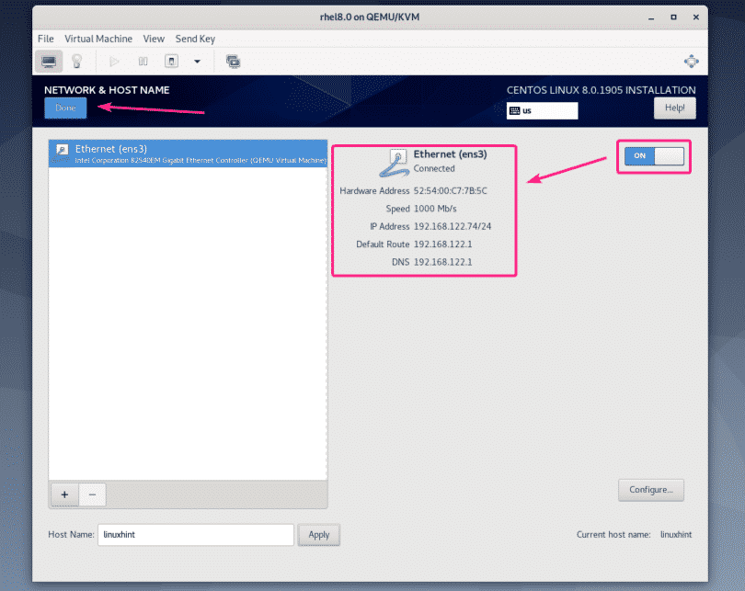This screenshot has width=745, height=591.
Task: Disable the ON network switch for ens3
Action: pos(653,156)
